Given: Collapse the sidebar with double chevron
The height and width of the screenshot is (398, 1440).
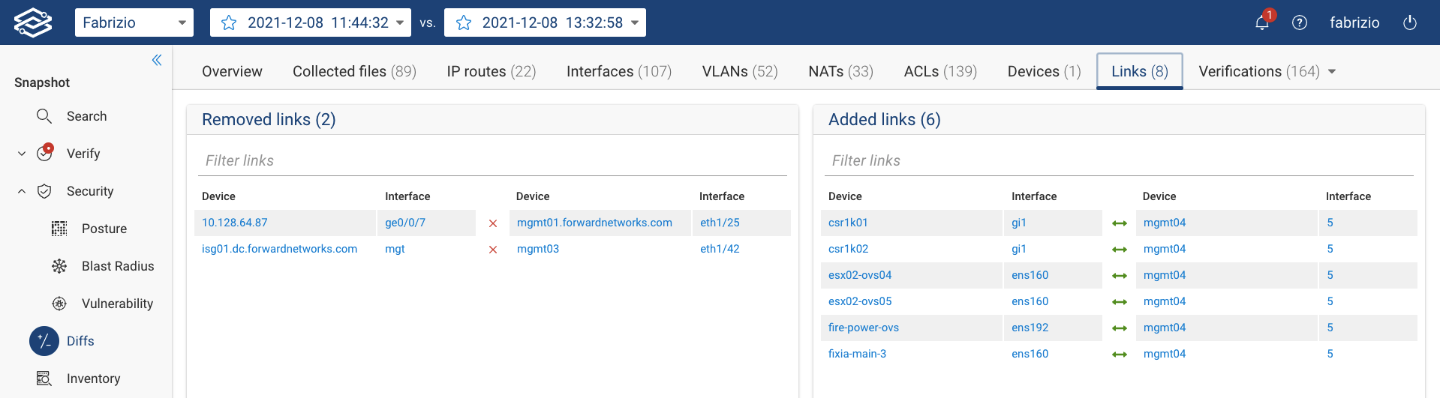Looking at the screenshot, I should 157,60.
